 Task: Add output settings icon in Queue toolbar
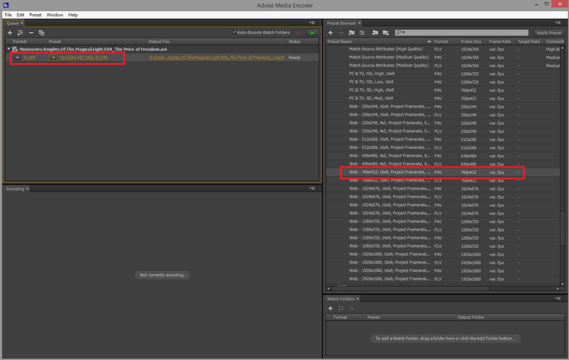pos(20,33)
